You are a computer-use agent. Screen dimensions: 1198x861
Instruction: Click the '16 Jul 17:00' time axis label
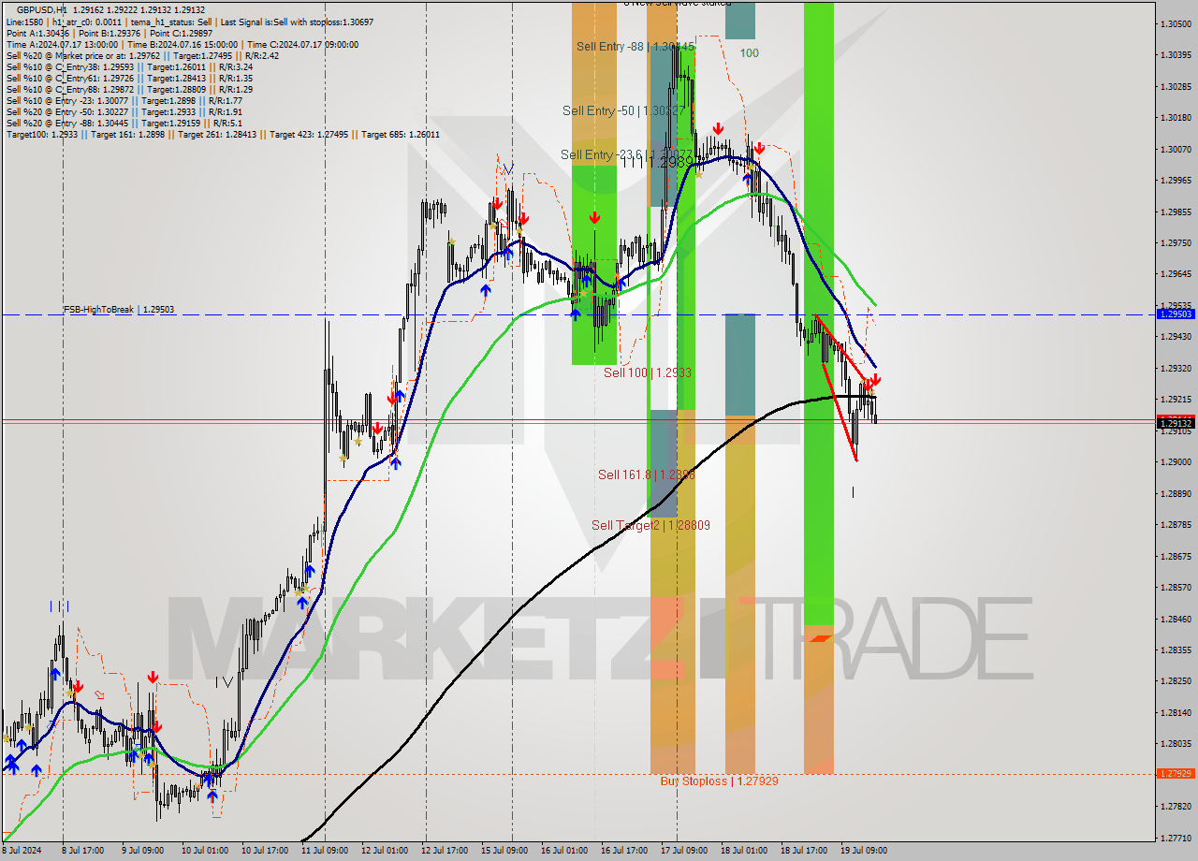[624, 851]
